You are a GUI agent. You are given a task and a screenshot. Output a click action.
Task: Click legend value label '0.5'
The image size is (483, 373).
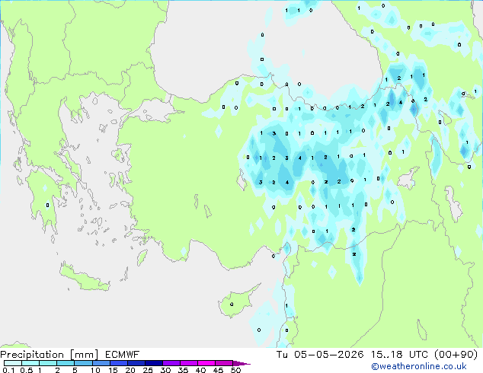point(27,370)
